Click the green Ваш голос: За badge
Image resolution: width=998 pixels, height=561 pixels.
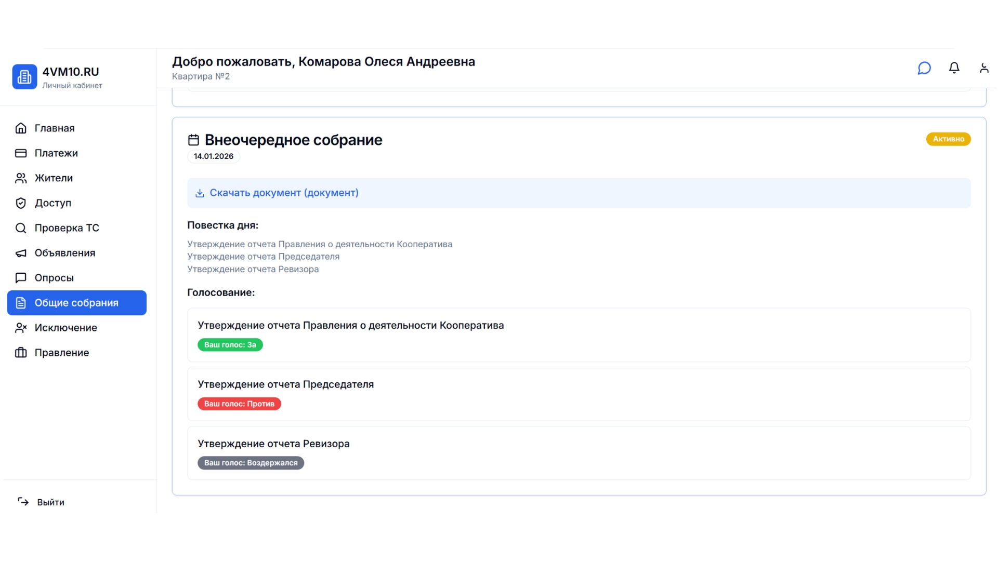[230, 345]
